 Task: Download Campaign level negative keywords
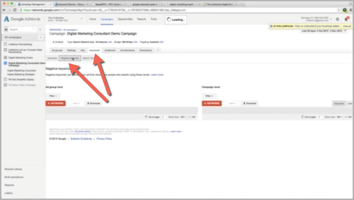[x=250, y=103]
